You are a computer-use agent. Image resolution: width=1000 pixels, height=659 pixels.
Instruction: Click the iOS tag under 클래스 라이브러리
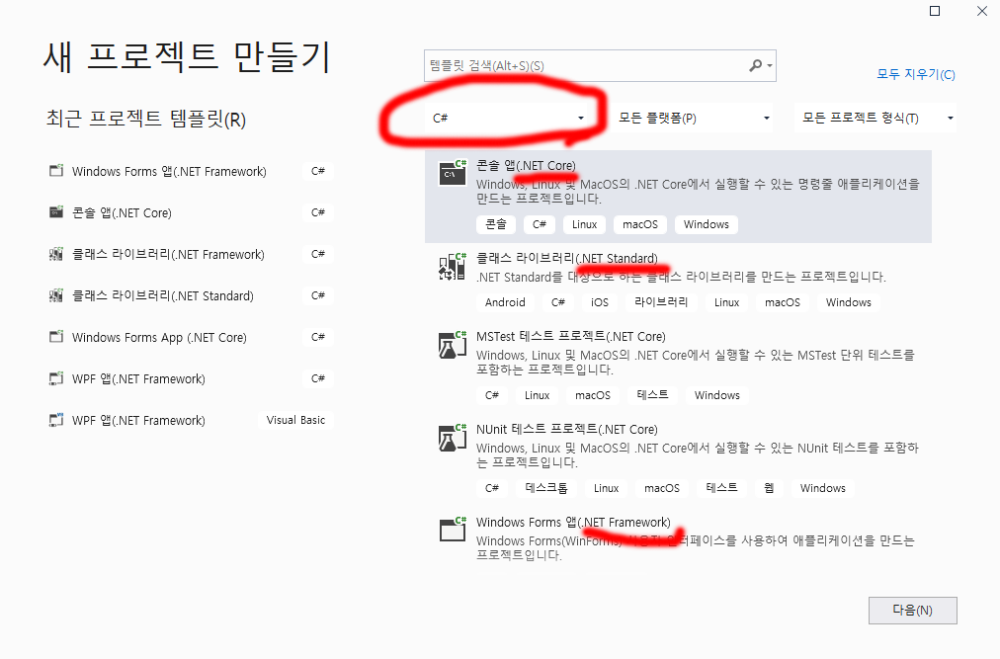point(599,302)
